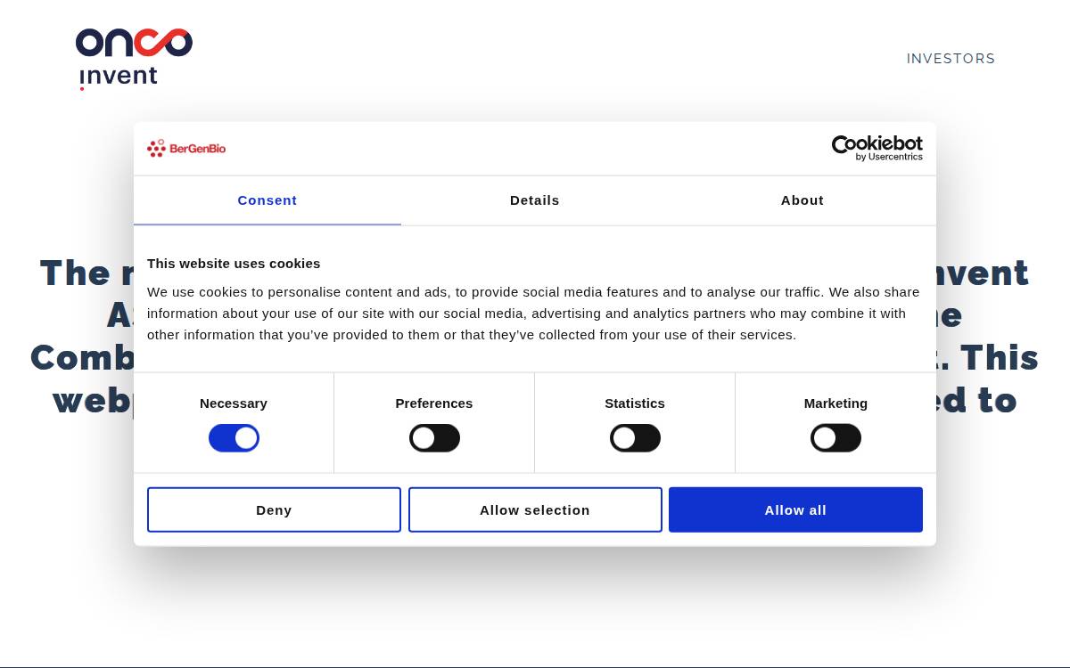The height and width of the screenshot is (668, 1070).
Task: Toggle the Necessary cookies switch
Action: point(234,438)
